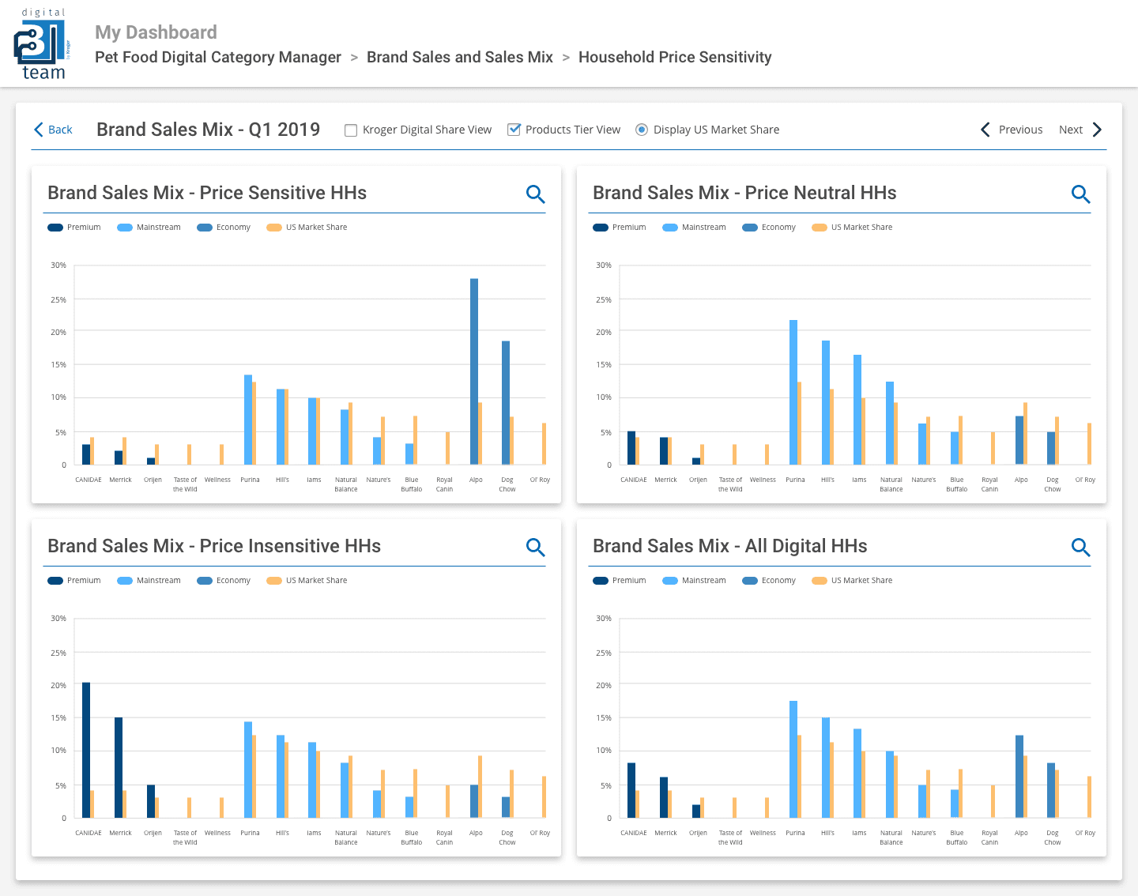Toggle US Market Share legend, Price Insensitive chart

tap(307, 581)
